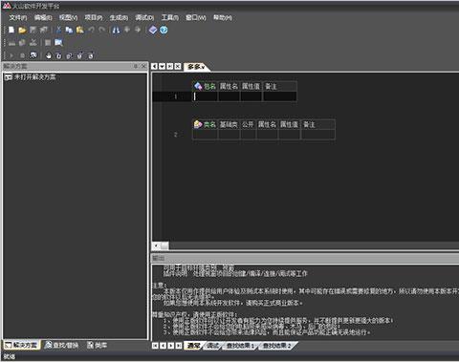
Task: Click the magnifier window icon in second toolbar
Action: 58,42
